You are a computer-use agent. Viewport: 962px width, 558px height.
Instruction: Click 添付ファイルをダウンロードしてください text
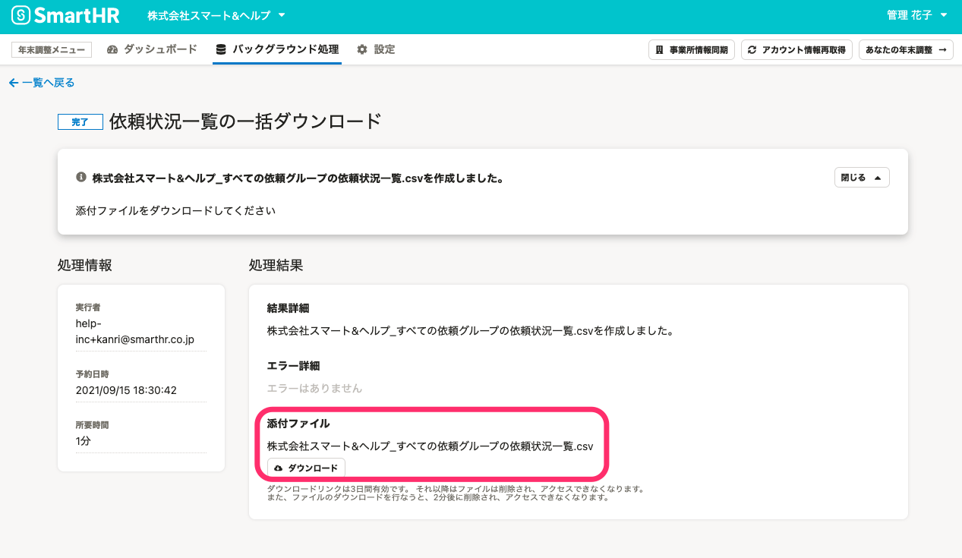point(175,210)
